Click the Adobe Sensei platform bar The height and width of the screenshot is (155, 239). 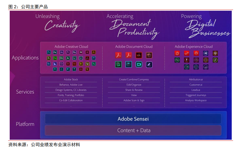pos(133,119)
